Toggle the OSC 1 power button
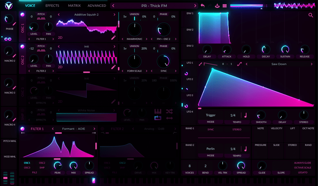Image resolution: width=318 pixels, height=186 pixels. 22,15
